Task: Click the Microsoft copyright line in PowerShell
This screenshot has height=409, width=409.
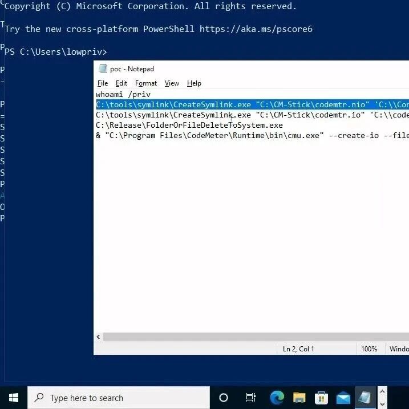Action: pos(151,6)
